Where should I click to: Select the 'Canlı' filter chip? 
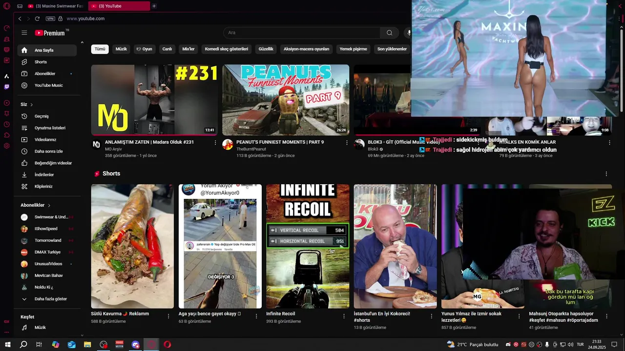point(167,49)
